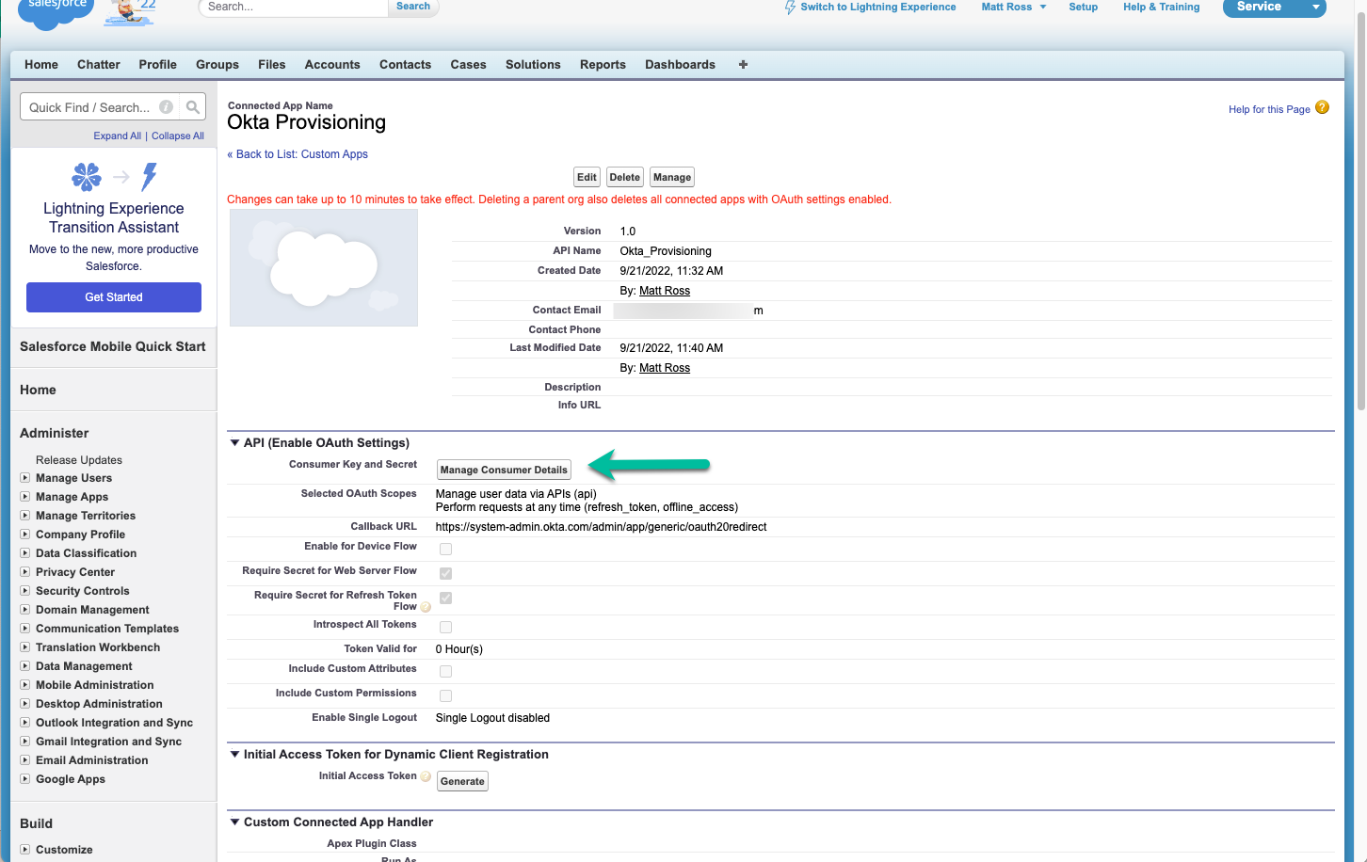The height and width of the screenshot is (862, 1367).
Task: Click the Delete button
Action: [x=624, y=177]
